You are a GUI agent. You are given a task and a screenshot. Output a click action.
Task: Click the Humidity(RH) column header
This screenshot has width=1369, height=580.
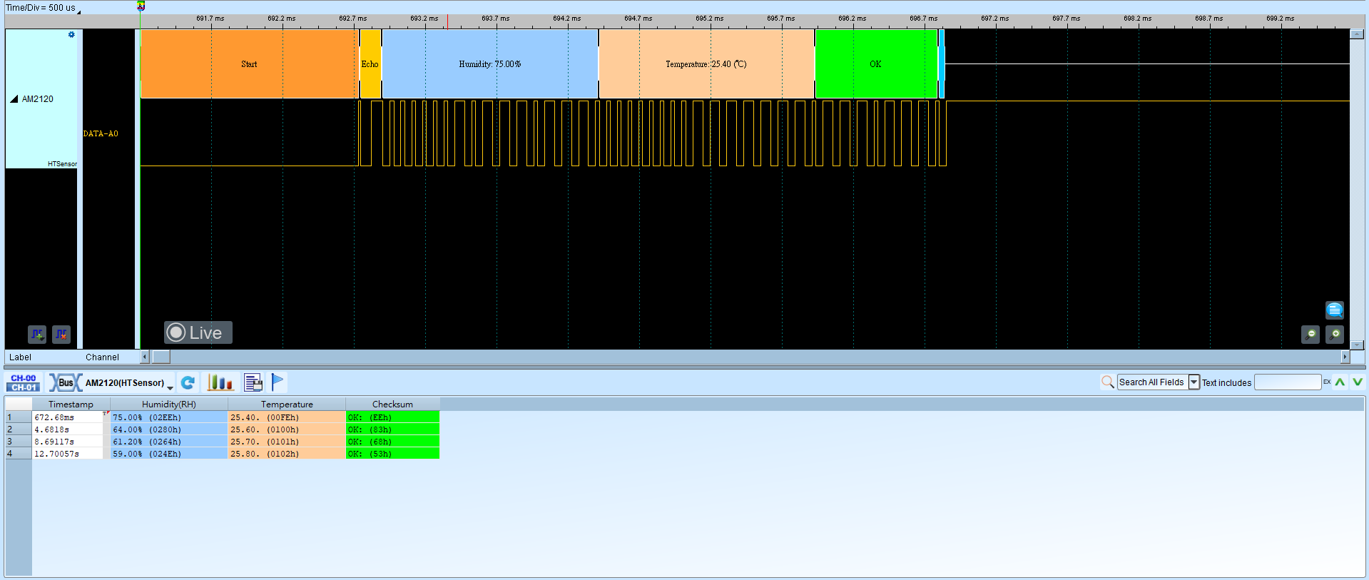point(169,405)
